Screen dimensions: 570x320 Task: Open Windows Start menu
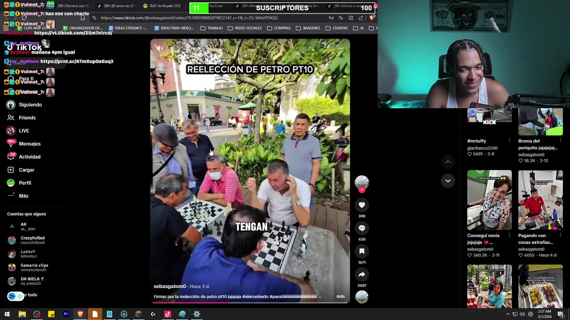click(7, 314)
